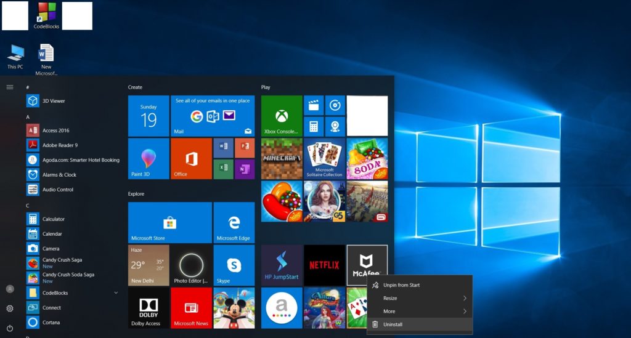631x338 pixels.
Task: Open Alarms & Clock
Action: 73,175
